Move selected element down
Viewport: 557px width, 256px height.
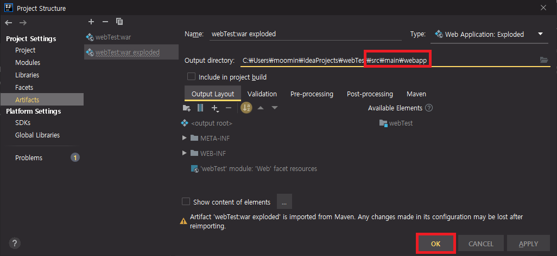tap(274, 108)
